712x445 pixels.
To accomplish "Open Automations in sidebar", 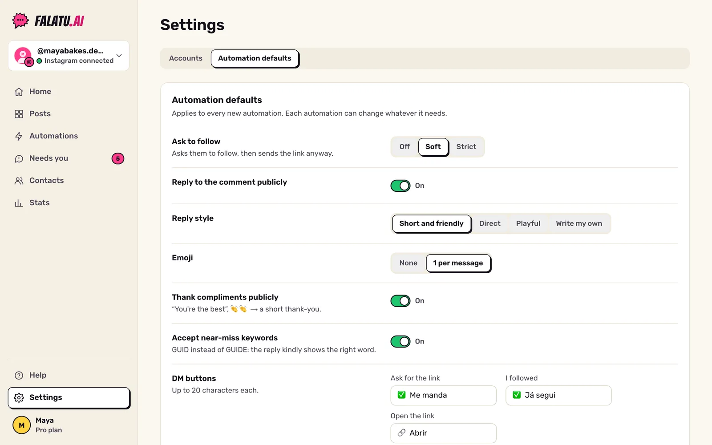I will [x=69, y=136].
